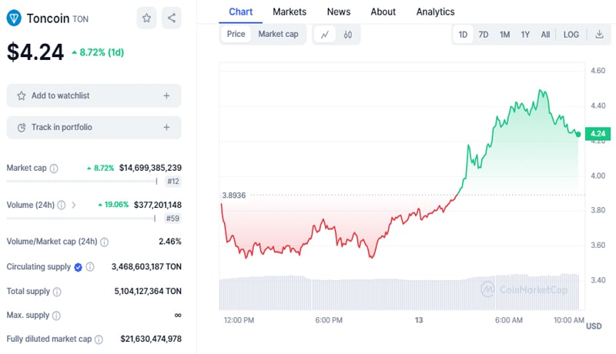The height and width of the screenshot is (354, 616).
Task: Click the $14,699,385,239 market cap value
Action: [x=150, y=168]
